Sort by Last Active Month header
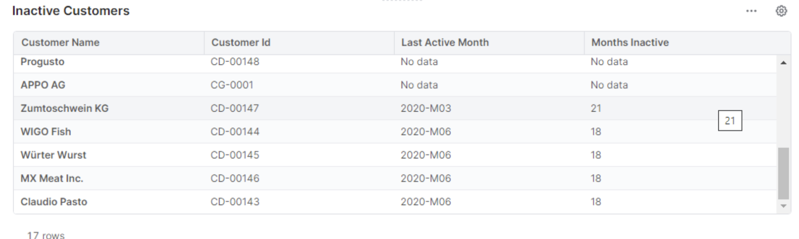Screen dimensions: 799x239 [445, 43]
